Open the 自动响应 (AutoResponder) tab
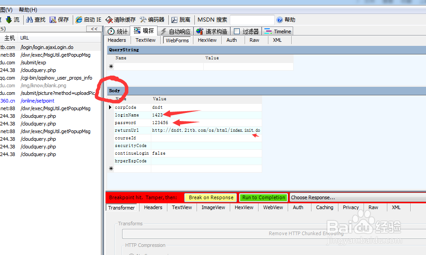 click(176, 31)
